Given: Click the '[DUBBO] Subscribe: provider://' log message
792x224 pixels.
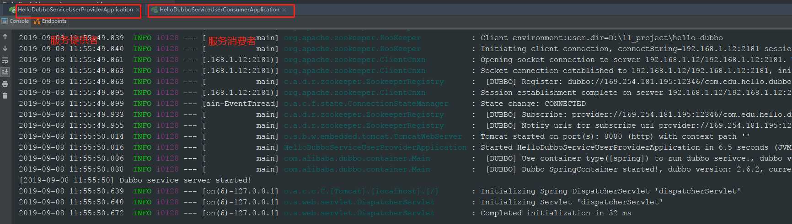Looking at the screenshot, I should pos(638,115).
